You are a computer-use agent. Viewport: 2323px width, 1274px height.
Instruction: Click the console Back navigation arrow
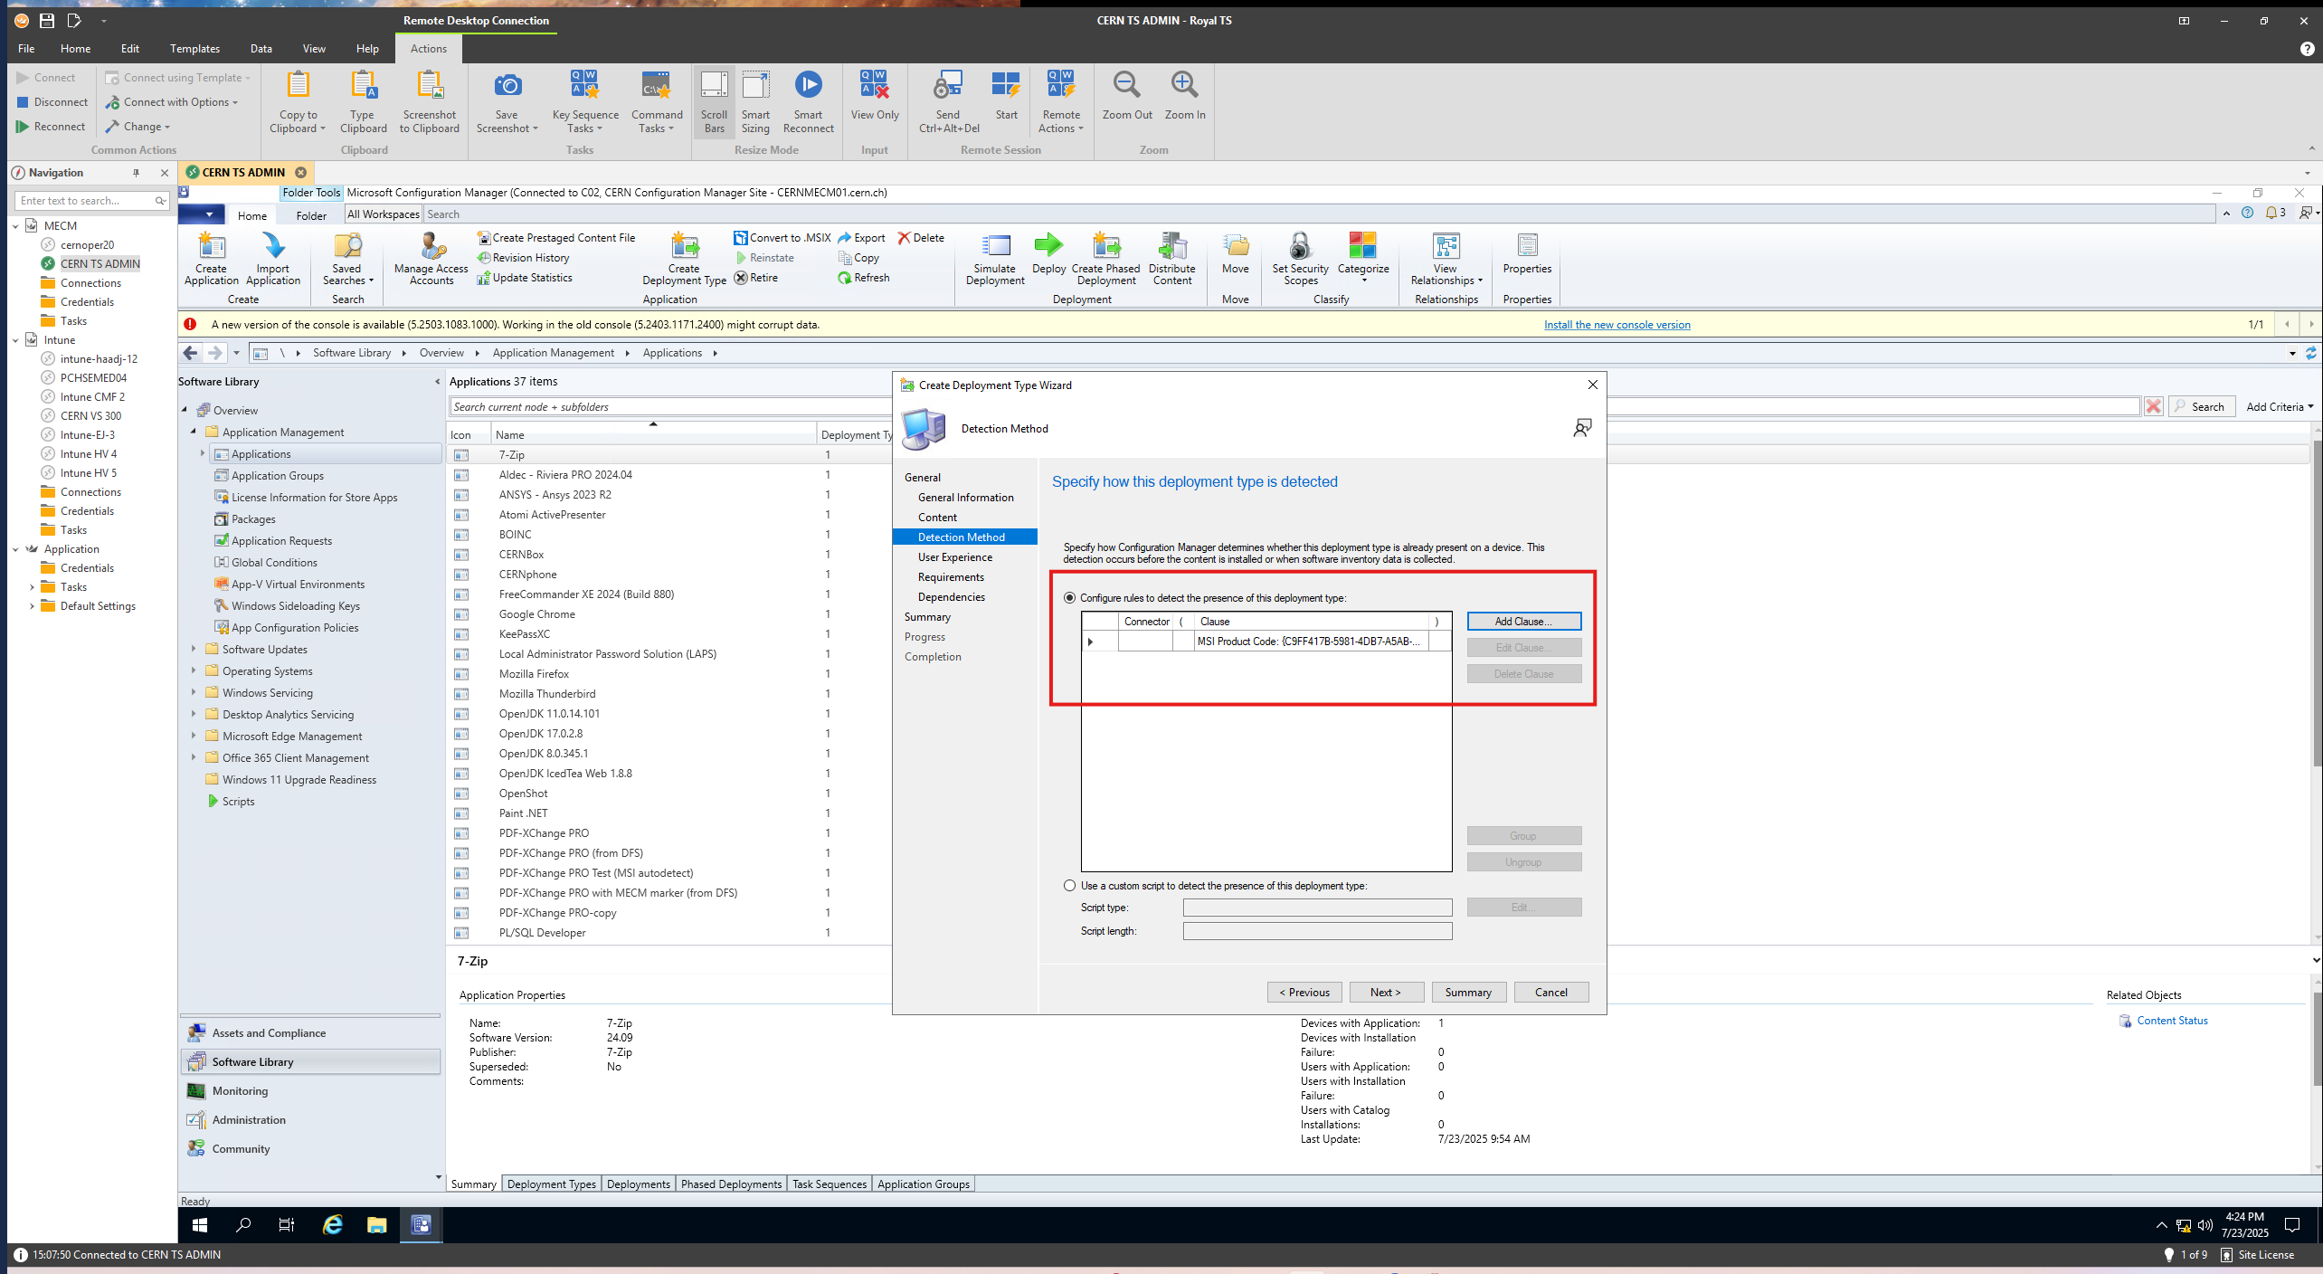click(x=191, y=353)
